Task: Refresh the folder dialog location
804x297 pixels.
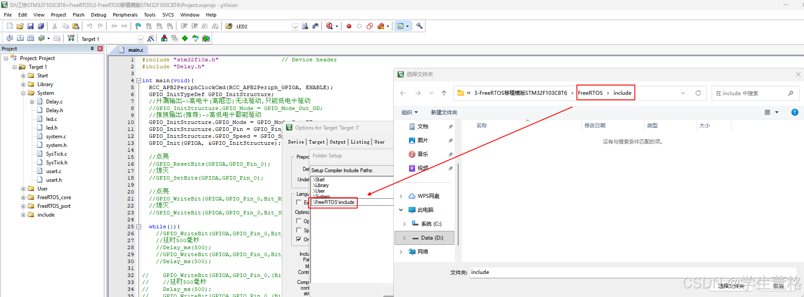Action: tap(698, 93)
